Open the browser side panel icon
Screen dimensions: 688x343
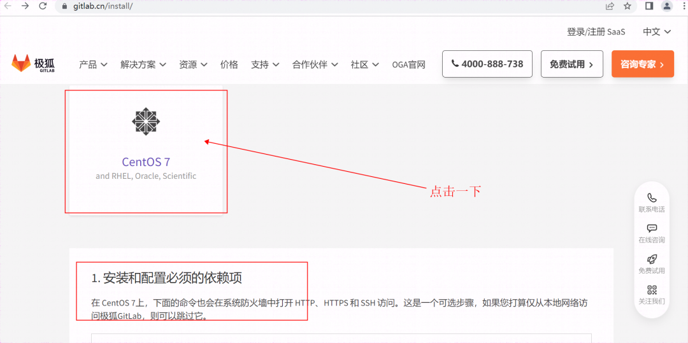(649, 6)
